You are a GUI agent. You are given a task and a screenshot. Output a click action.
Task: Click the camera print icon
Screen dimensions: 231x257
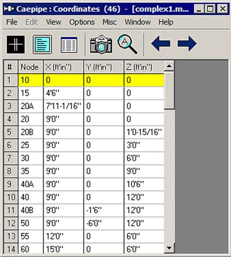[101, 44]
